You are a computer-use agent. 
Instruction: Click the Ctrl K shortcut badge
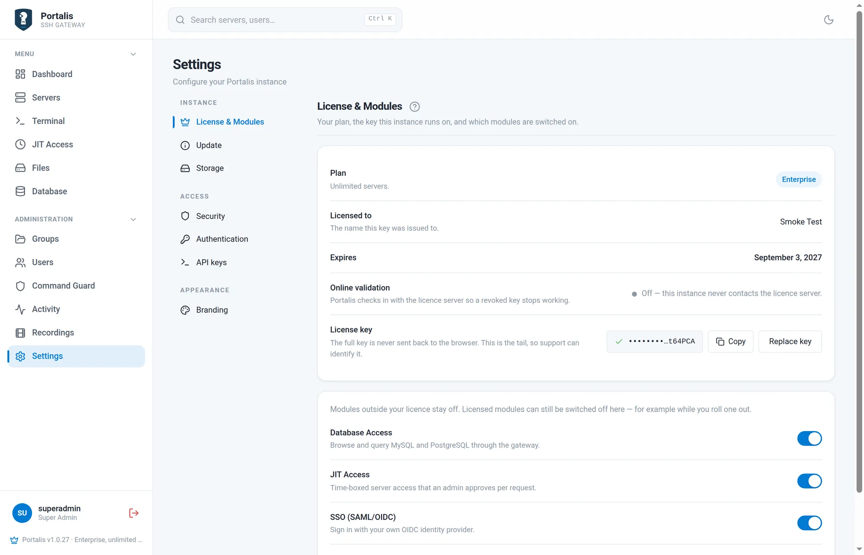(x=380, y=19)
